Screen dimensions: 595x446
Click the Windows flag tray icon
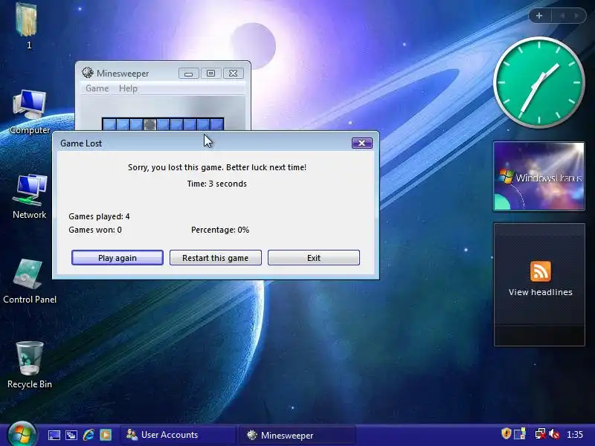[520, 434]
